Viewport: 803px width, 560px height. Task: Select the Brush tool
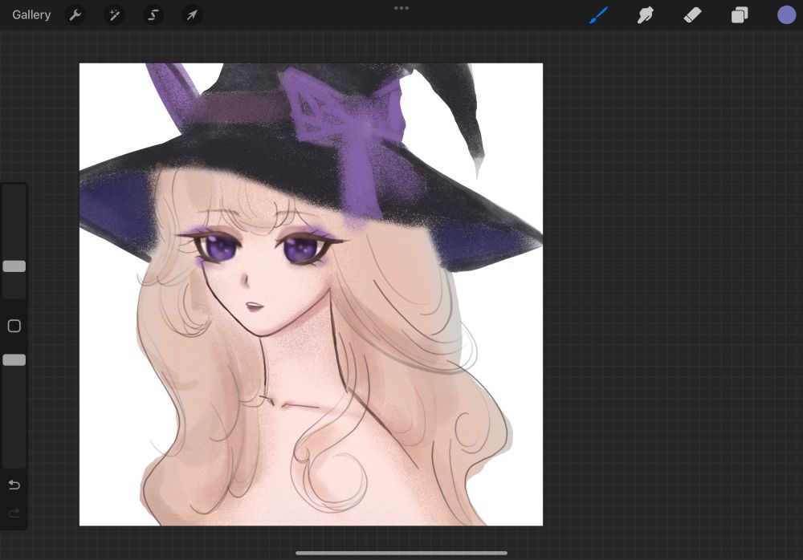598,15
